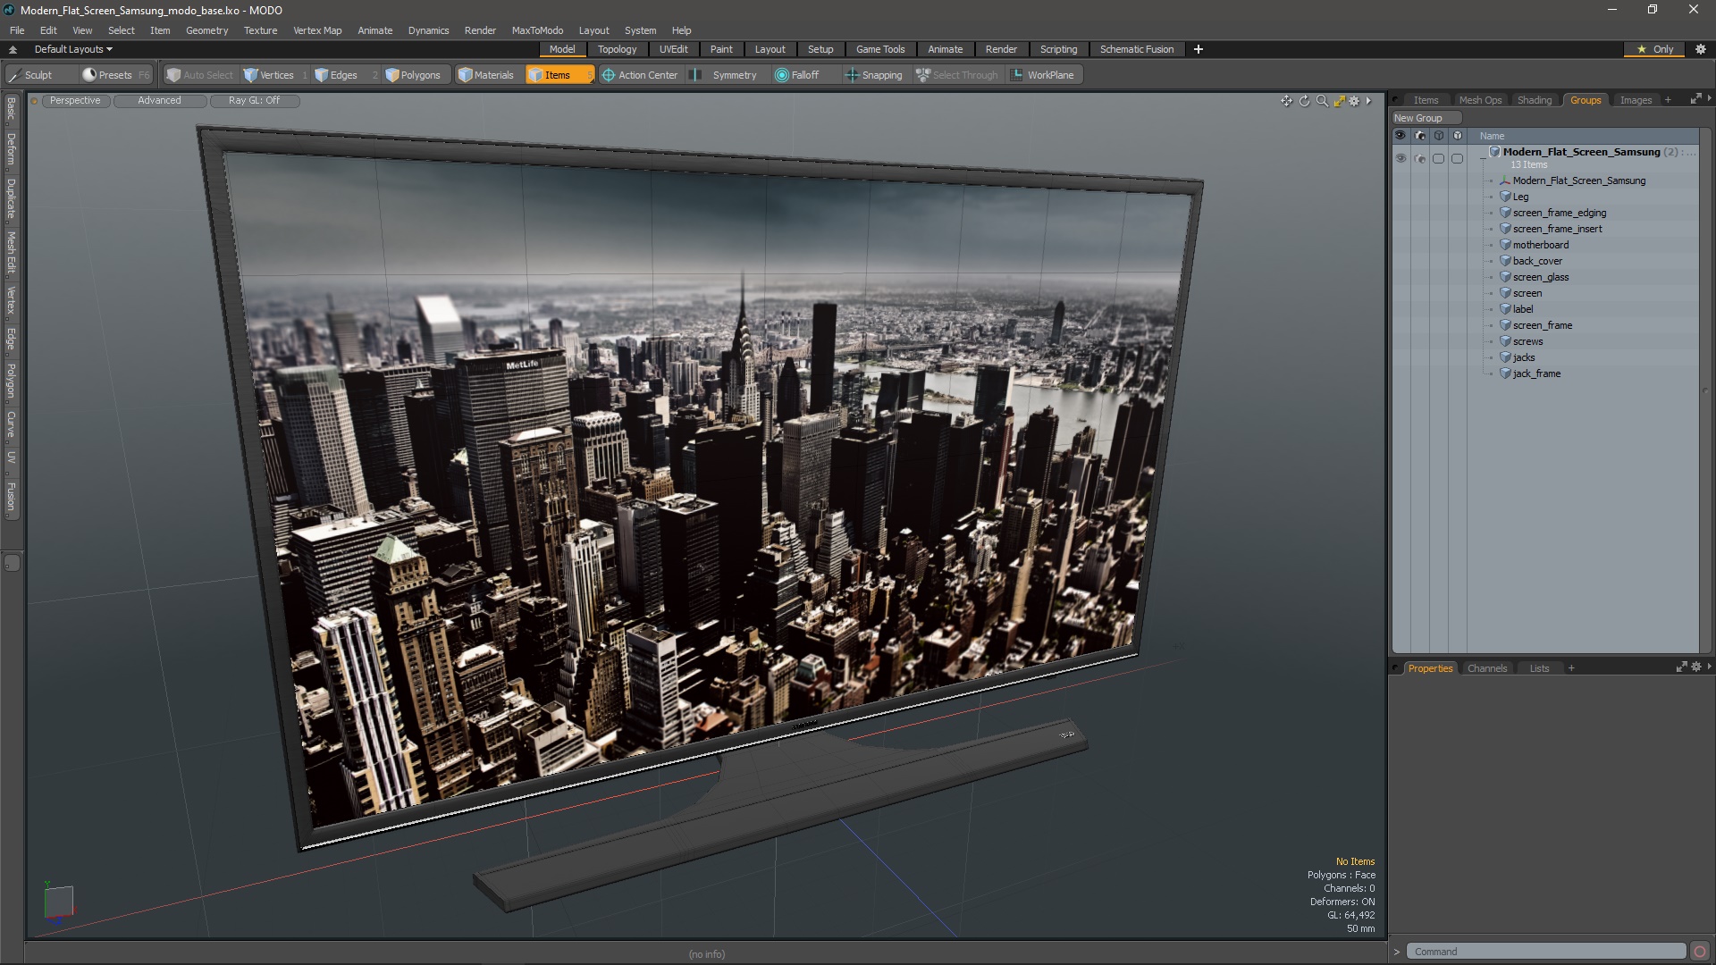Open the Mesh Ops tab
The height and width of the screenshot is (965, 1716).
click(x=1480, y=100)
